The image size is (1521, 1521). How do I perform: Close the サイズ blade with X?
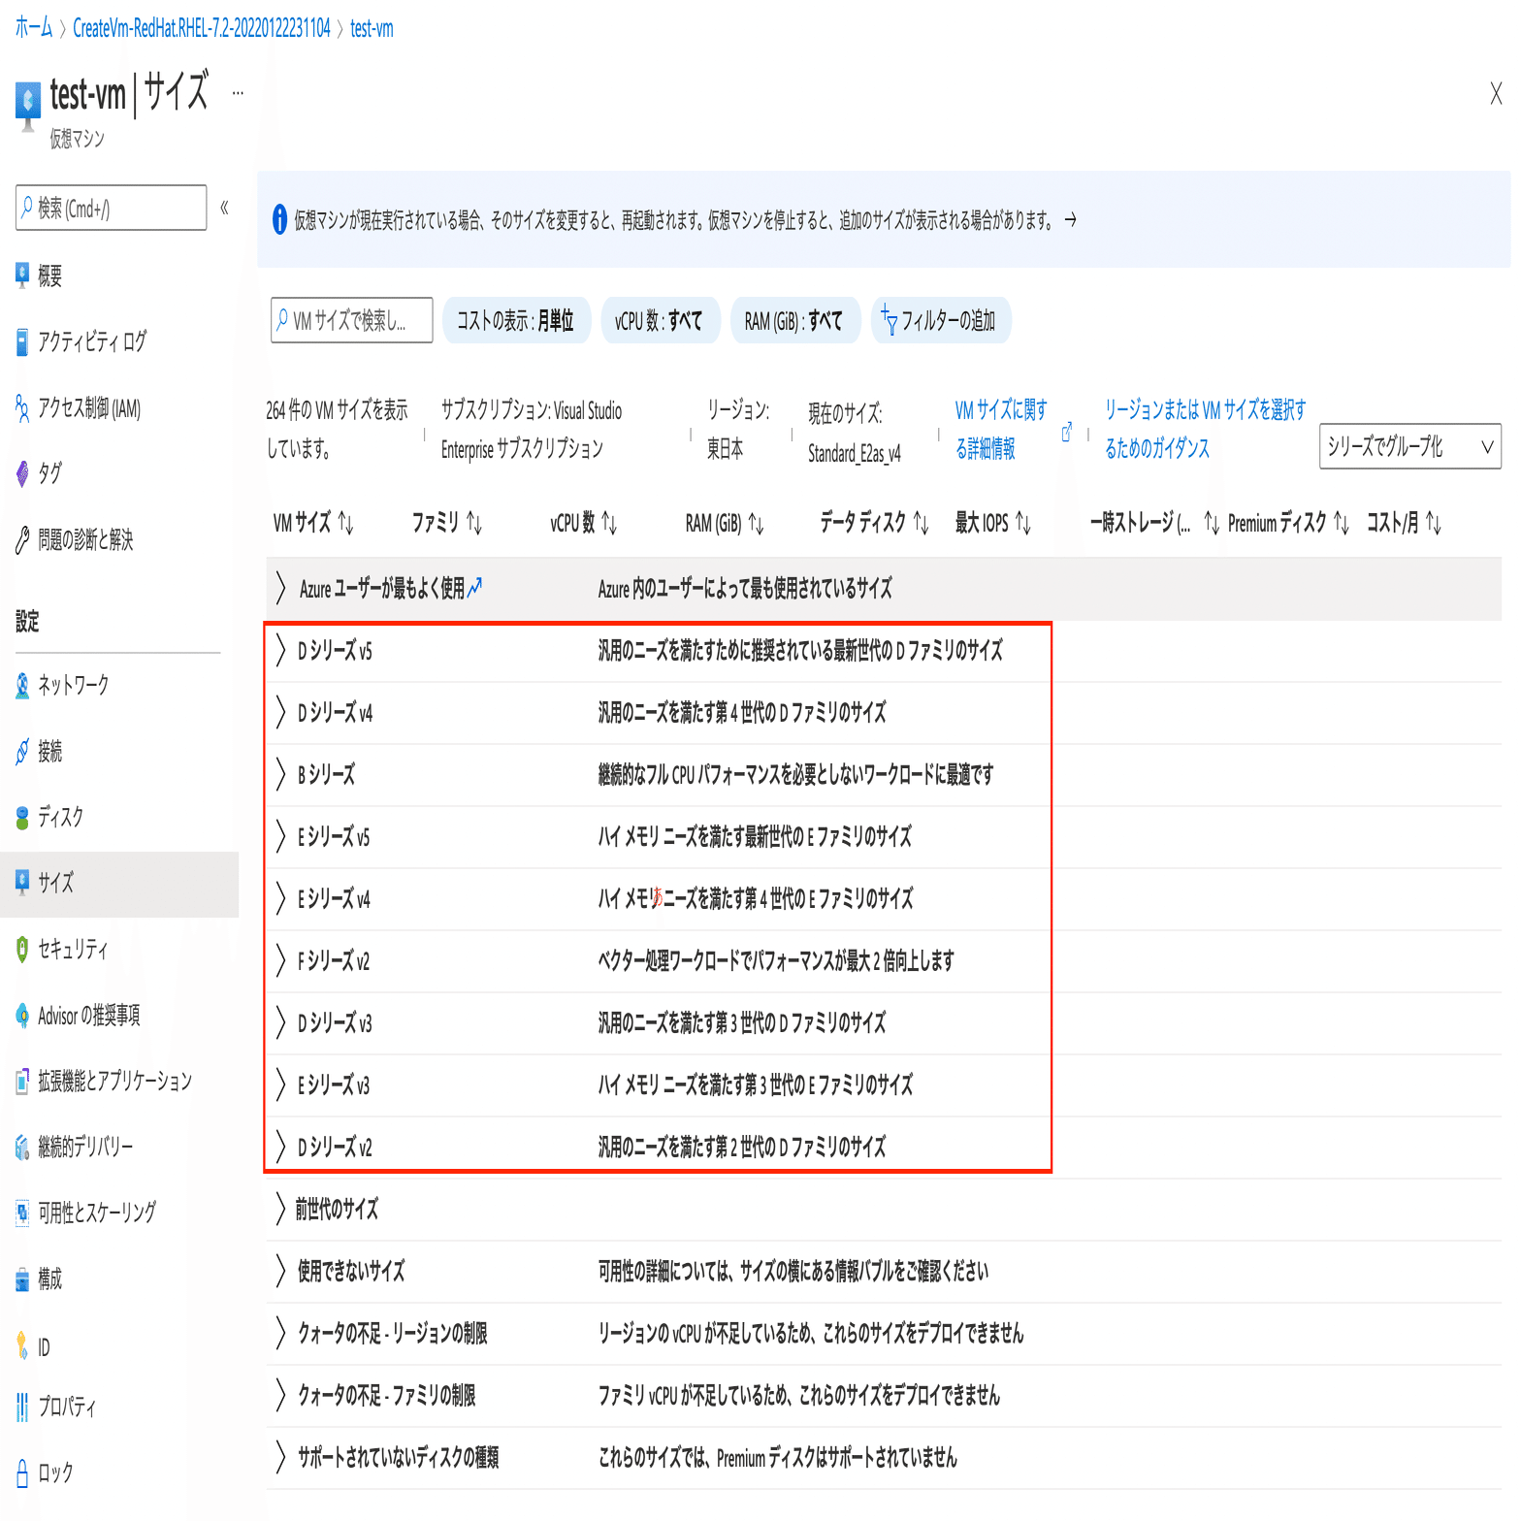[1496, 93]
